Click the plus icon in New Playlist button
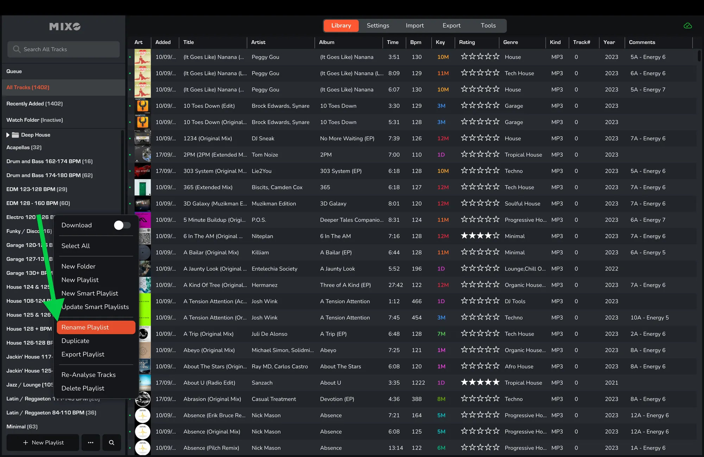Screen dimensions: 704x457 point(25,443)
